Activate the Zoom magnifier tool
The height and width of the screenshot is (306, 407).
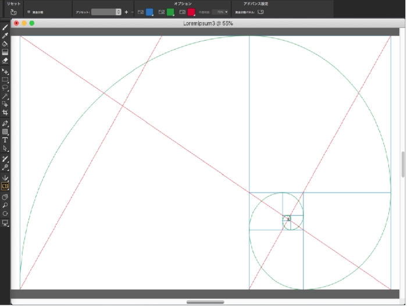5,205
